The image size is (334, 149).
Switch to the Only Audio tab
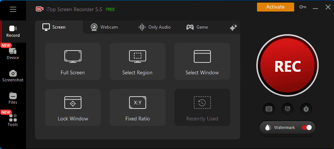(155, 27)
